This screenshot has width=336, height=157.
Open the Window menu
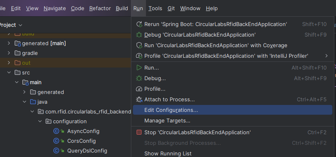(x=190, y=8)
